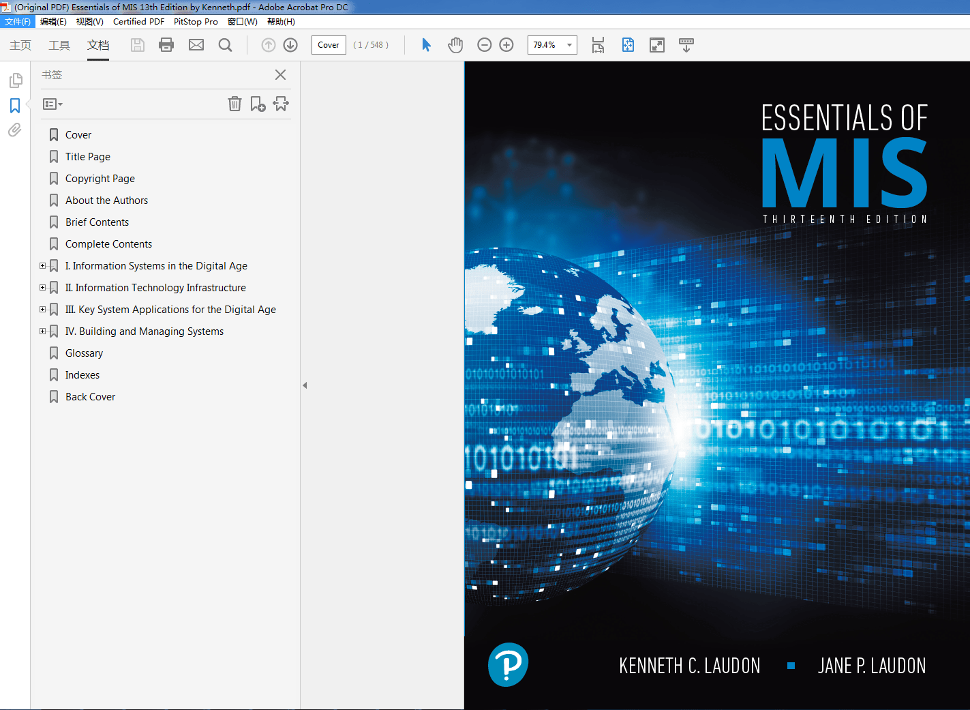Select the Hand tool in the toolbar

455,44
